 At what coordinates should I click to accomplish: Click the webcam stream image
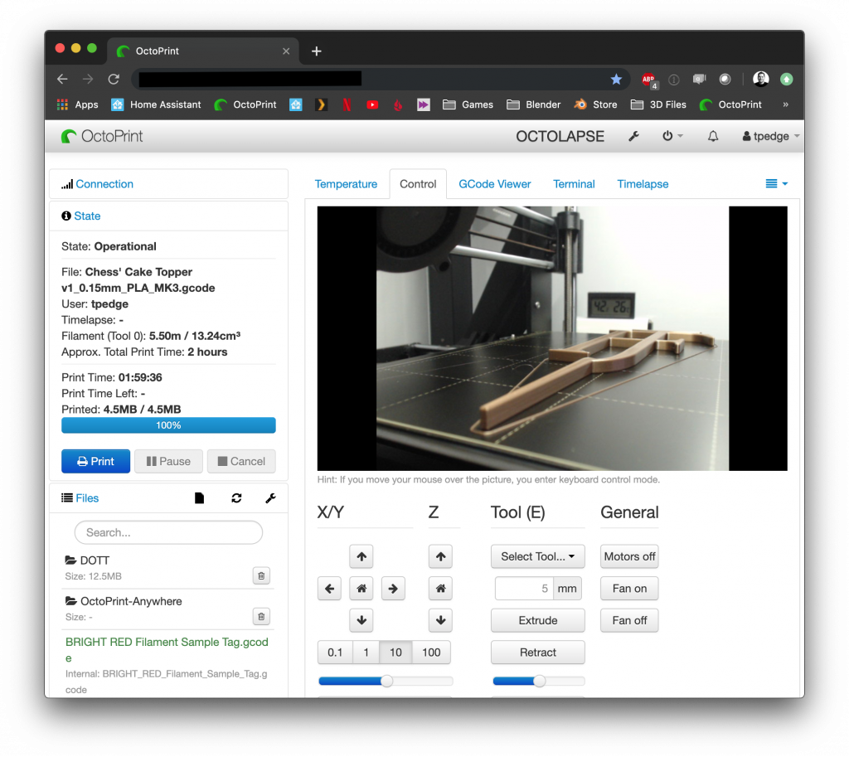(552, 338)
